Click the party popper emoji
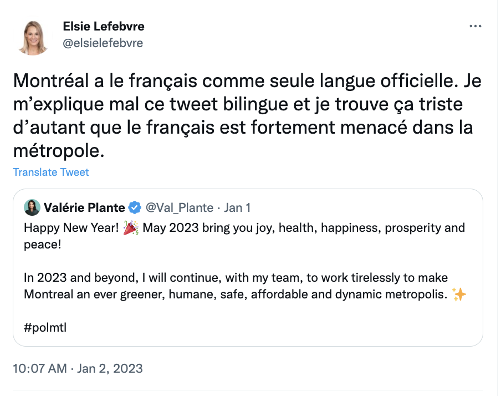 [x=131, y=228]
